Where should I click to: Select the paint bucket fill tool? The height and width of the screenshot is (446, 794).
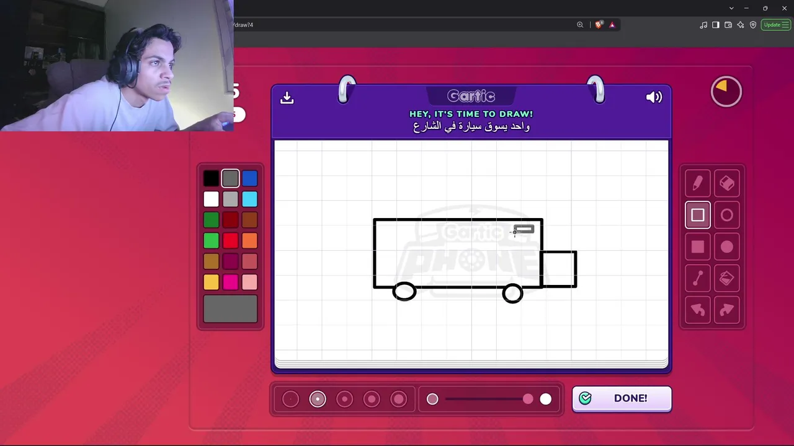coord(727,279)
